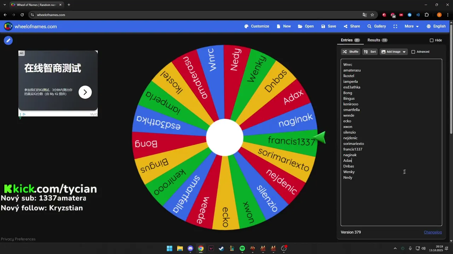This screenshot has width=453, height=254.
Task: Save the current wheel
Action: pyautogui.click(x=328, y=26)
